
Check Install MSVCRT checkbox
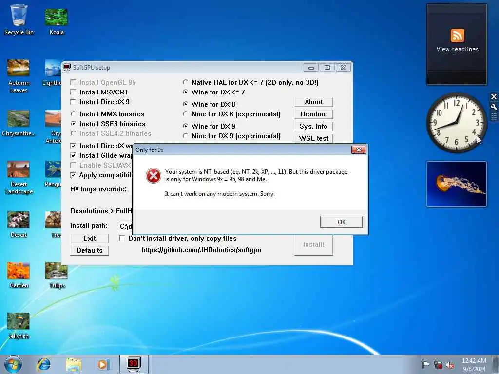click(73, 92)
